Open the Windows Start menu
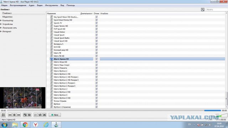 pyautogui.click(x=4, y=125)
